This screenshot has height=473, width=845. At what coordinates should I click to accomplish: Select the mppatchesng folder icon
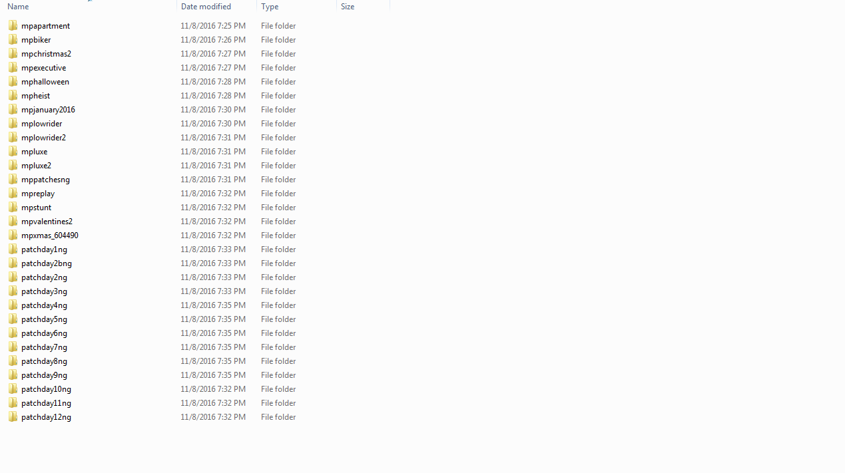[x=13, y=180]
